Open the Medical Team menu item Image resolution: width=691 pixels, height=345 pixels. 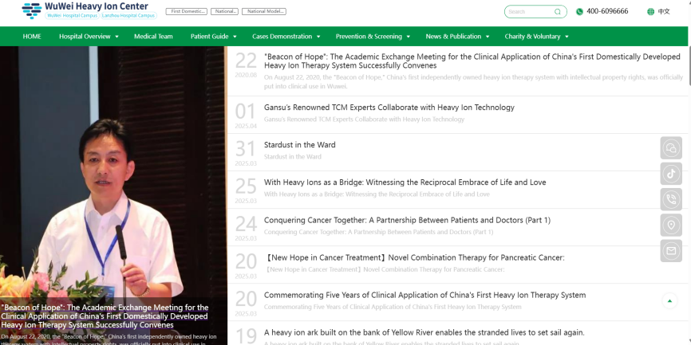pyautogui.click(x=153, y=37)
